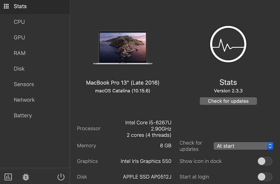Open the activity chart icon in sidebar footer
This screenshot has height=184, width=280.
(x=8, y=177)
